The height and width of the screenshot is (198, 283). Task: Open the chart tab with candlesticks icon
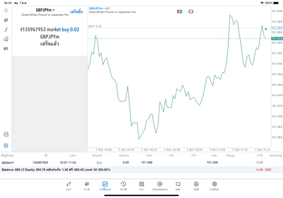[x=87, y=186]
